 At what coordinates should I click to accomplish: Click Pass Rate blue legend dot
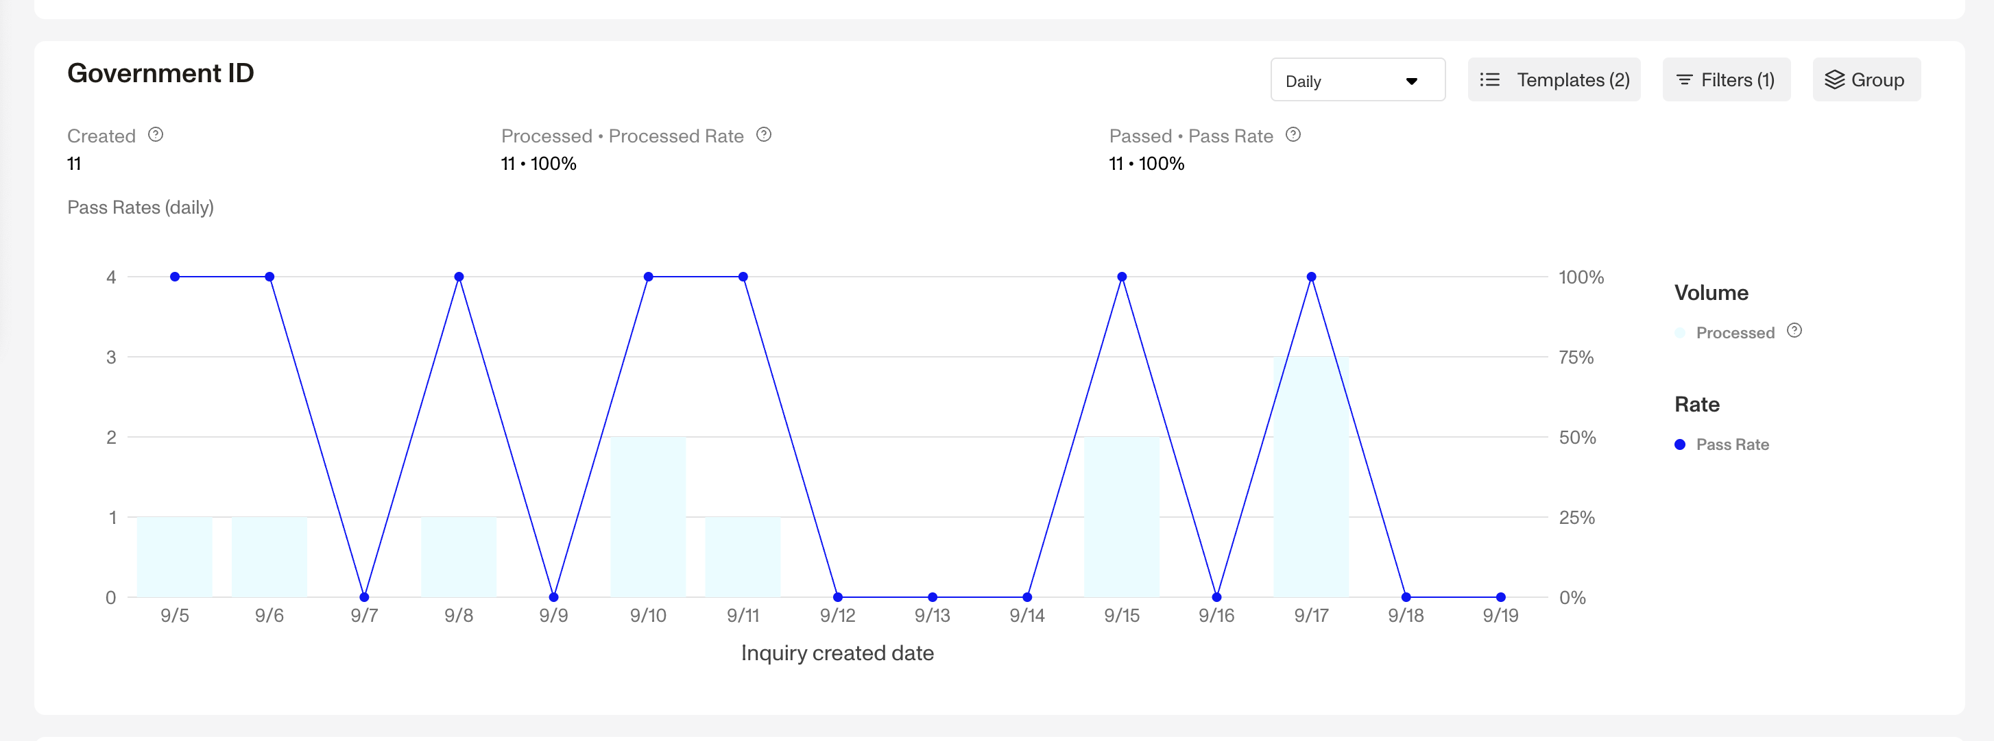click(1679, 444)
